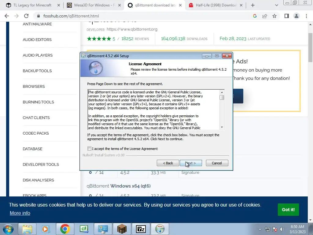Open Windows Start menu

pyautogui.click(x=8, y=229)
